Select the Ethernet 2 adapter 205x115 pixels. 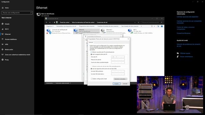(113, 31)
